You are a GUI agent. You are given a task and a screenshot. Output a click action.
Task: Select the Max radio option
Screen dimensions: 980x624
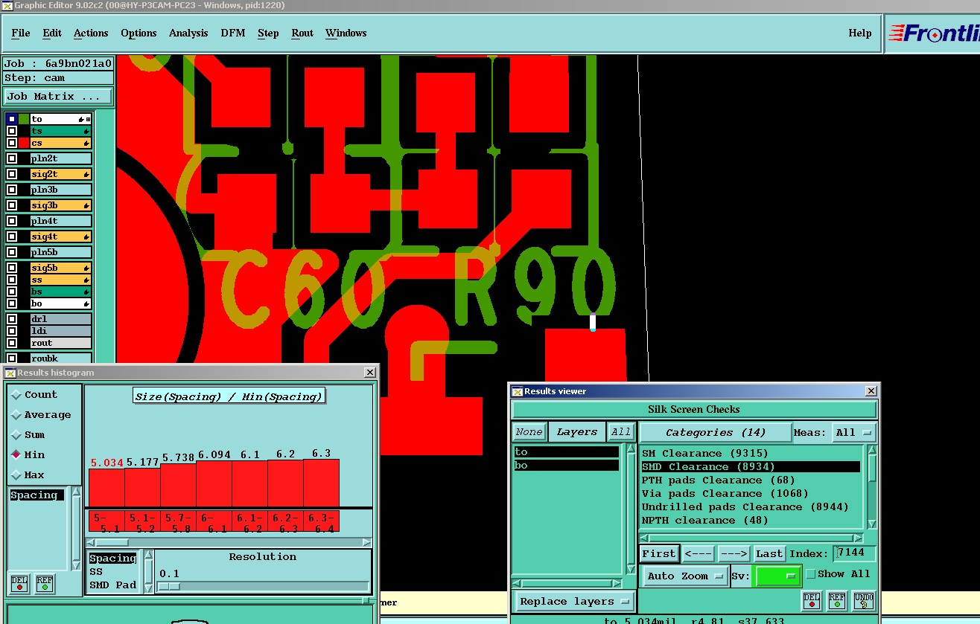click(16, 475)
